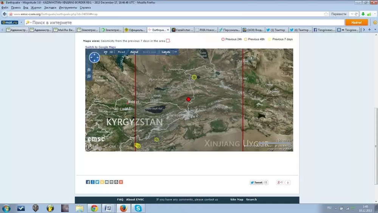Screen dimensions: 378x213
Task: Switch the map to 3D mode
Action: (111, 52)
